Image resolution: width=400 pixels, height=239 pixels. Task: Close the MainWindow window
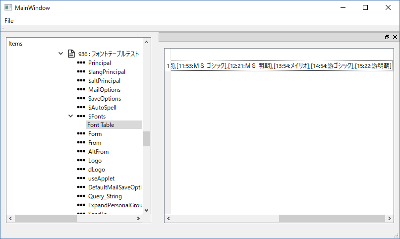388,7
